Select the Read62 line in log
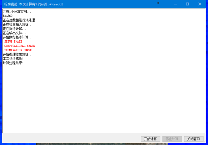The height and width of the screenshot is (145, 208). click(x=8, y=16)
